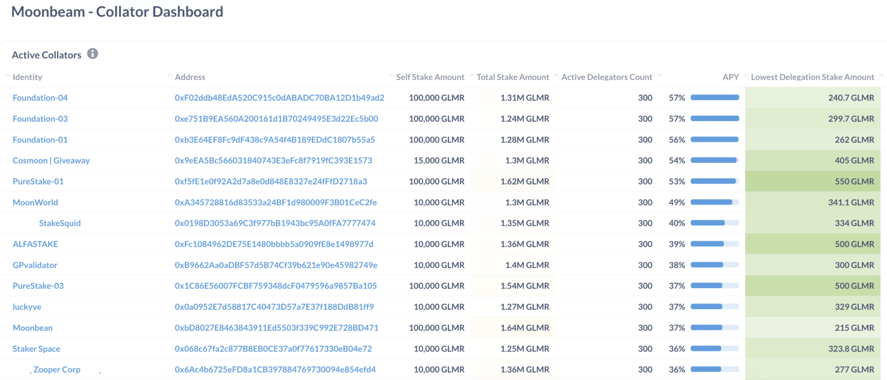887x380 pixels.
Task: Click address 0xf5fE1e0f92A2d7a8e0d848E8327e24fFfD2718a3
Action: coord(271,181)
